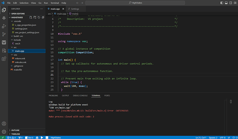Open the Manage gear icon
Viewport: 238px width, 139px height.
click(4, 131)
